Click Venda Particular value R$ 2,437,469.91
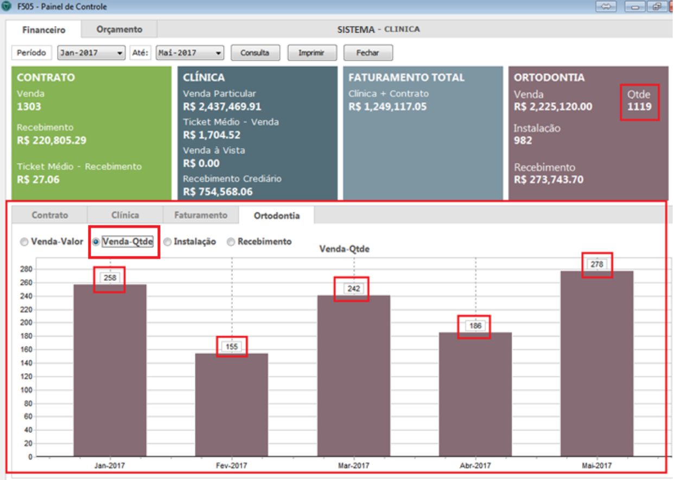Screen dimensions: 674x480 [222, 106]
